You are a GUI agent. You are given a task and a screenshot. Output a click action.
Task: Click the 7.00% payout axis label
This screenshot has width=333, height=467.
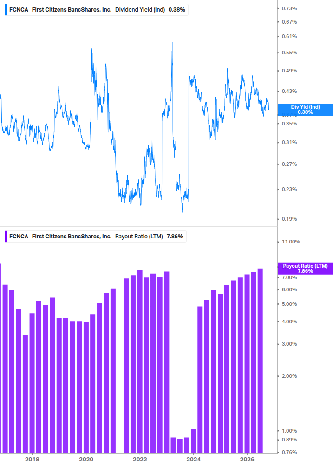tap(289, 277)
